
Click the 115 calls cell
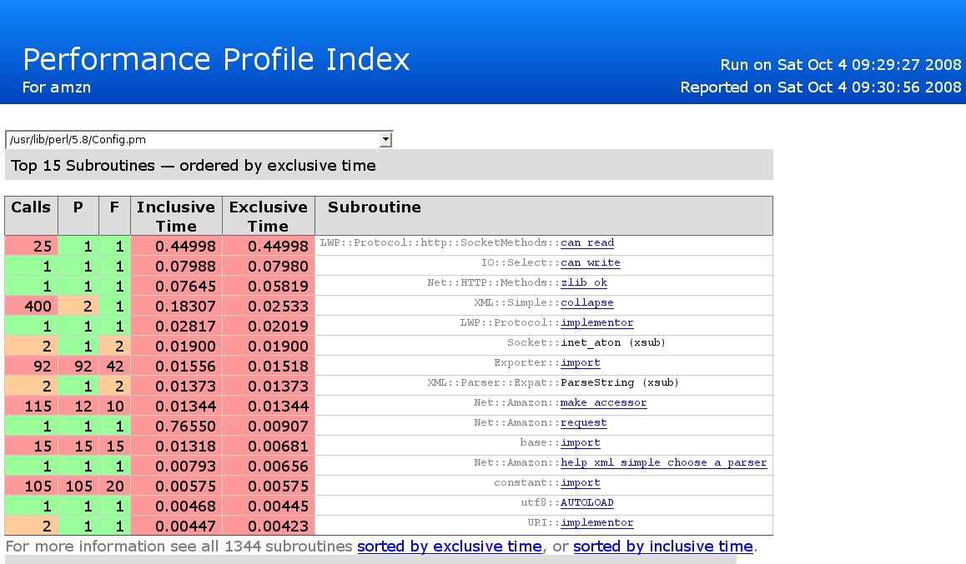[32, 406]
